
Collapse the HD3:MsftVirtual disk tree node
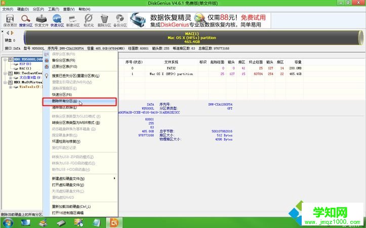[x=4, y=82]
